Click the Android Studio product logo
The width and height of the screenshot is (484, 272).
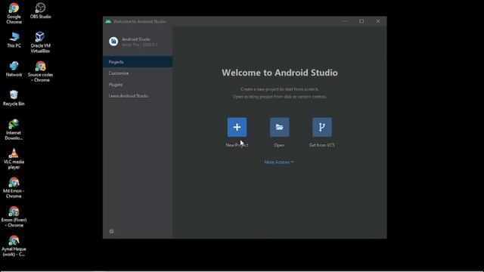pos(113,42)
